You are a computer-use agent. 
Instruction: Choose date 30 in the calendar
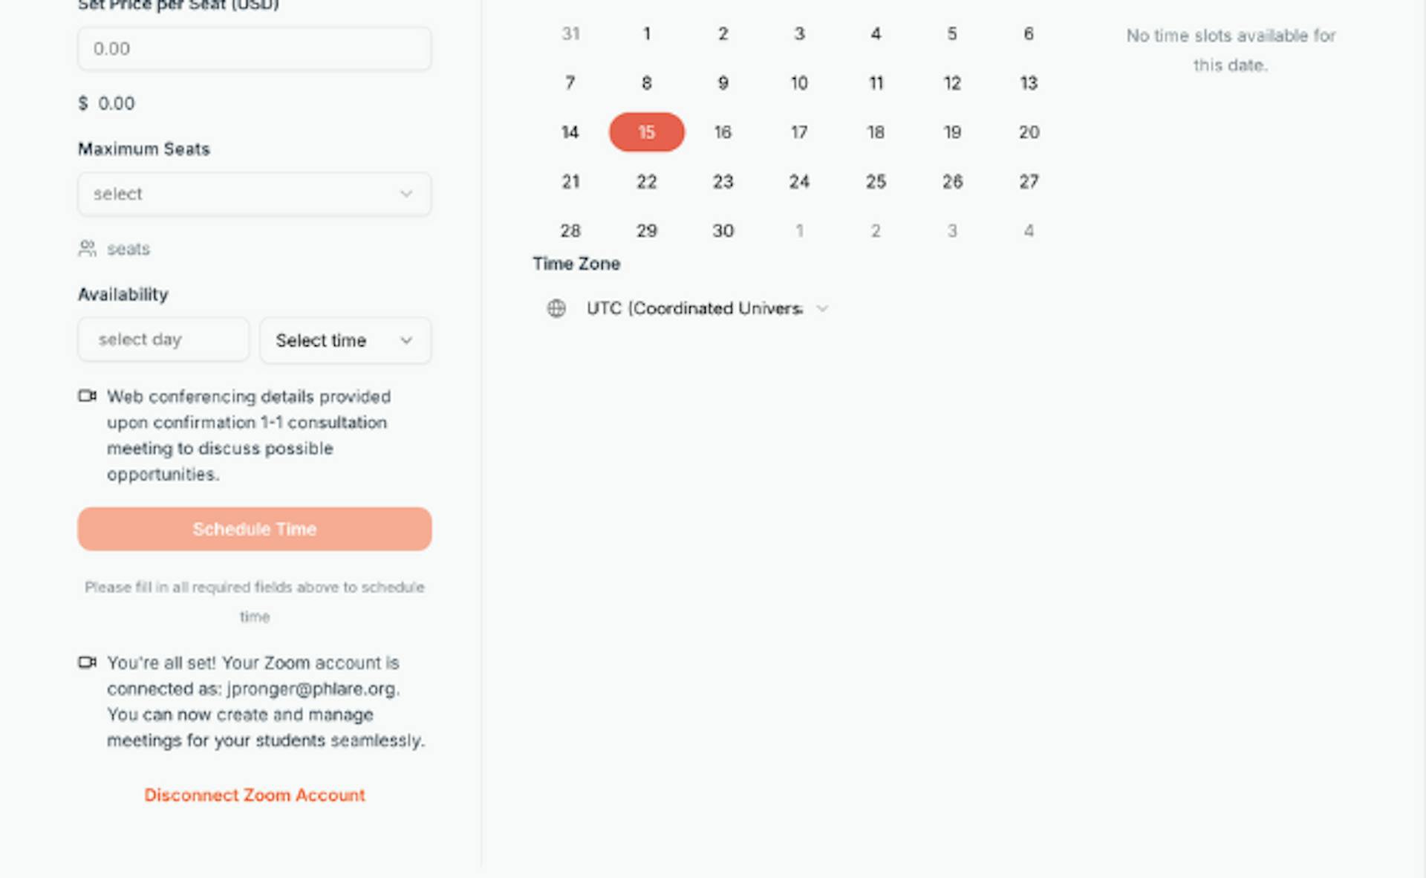tap(723, 231)
